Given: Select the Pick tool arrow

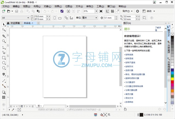Looking at the screenshot, I should pos(4,24).
